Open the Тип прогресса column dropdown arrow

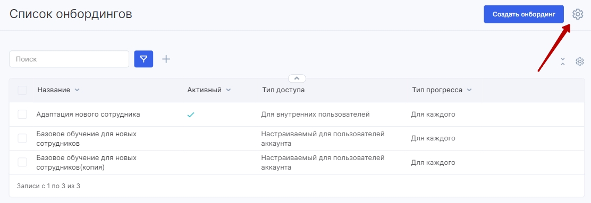point(469,90)
